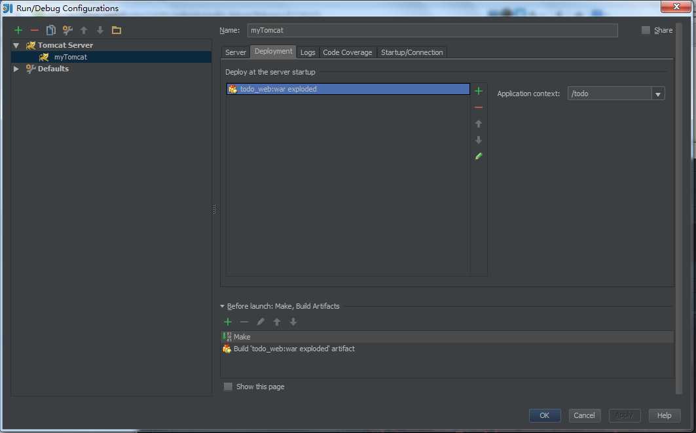Select todo_web:war exploded in deployment list

(348, 89)
